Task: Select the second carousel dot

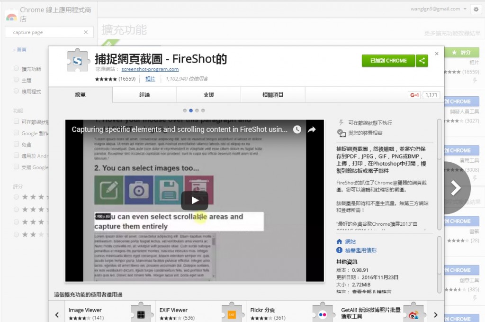Action: point(191,110)
